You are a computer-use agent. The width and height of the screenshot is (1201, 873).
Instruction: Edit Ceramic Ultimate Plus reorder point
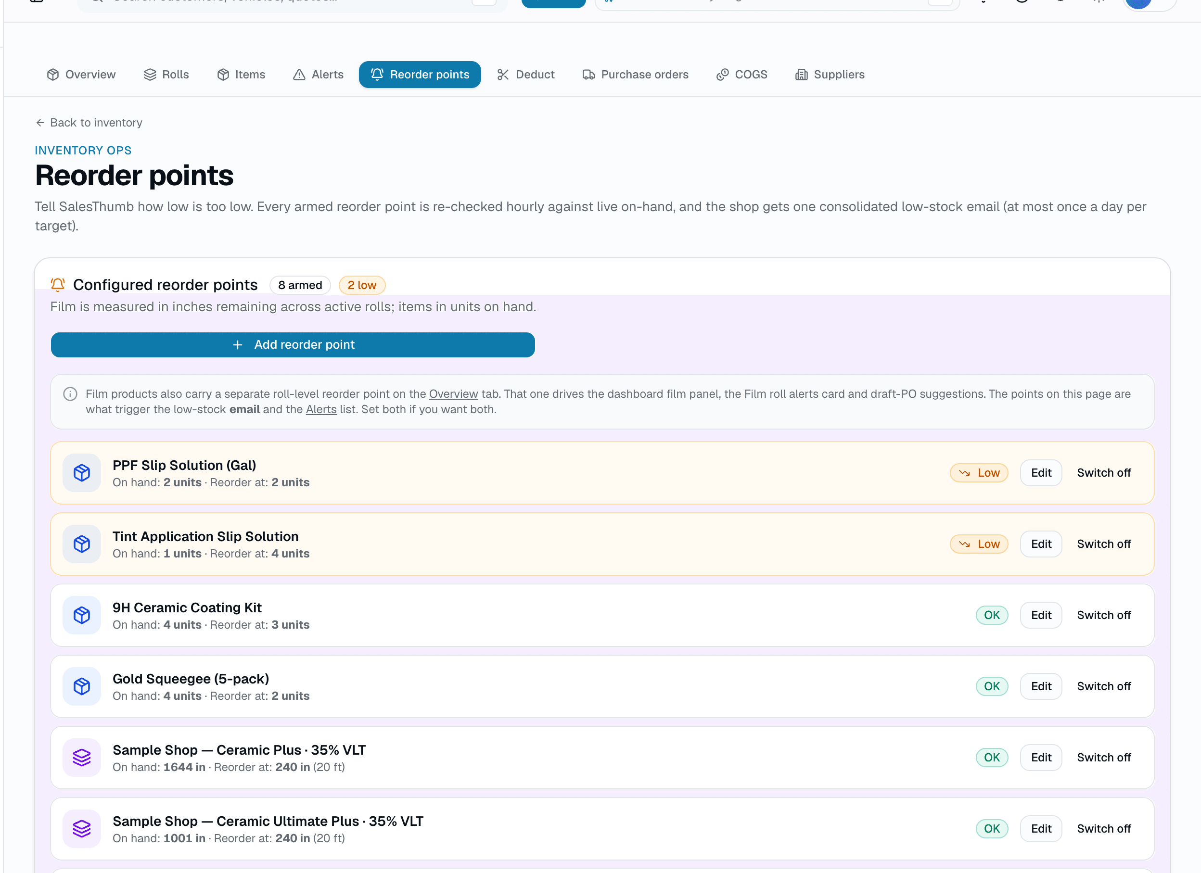1041,829
